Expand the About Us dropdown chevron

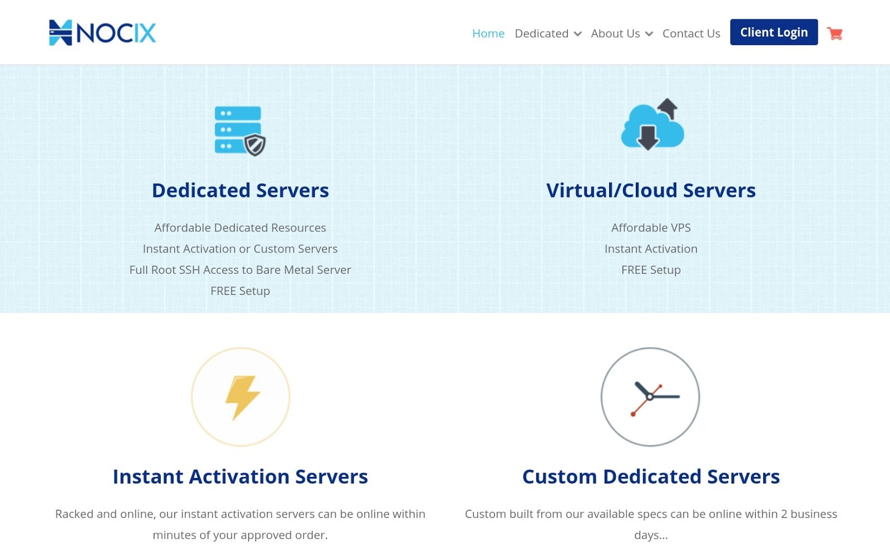click(649, 34)
